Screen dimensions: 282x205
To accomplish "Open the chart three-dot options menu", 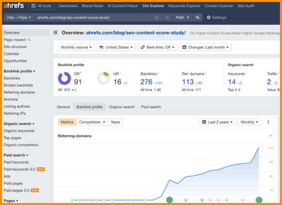I will pos(268,122).
